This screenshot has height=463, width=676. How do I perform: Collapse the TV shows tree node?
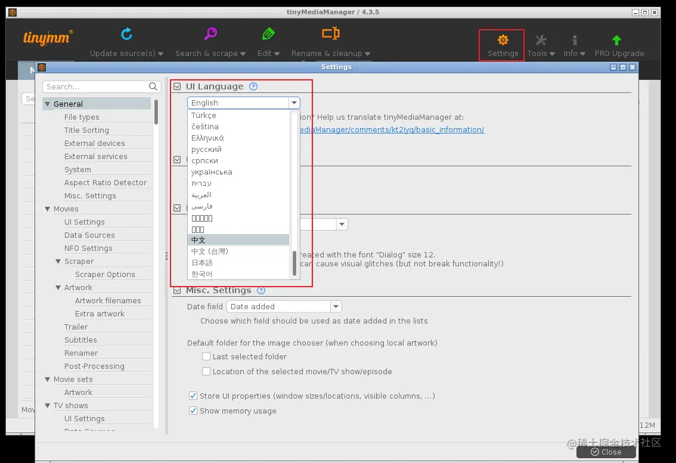[x=48, y=406]
